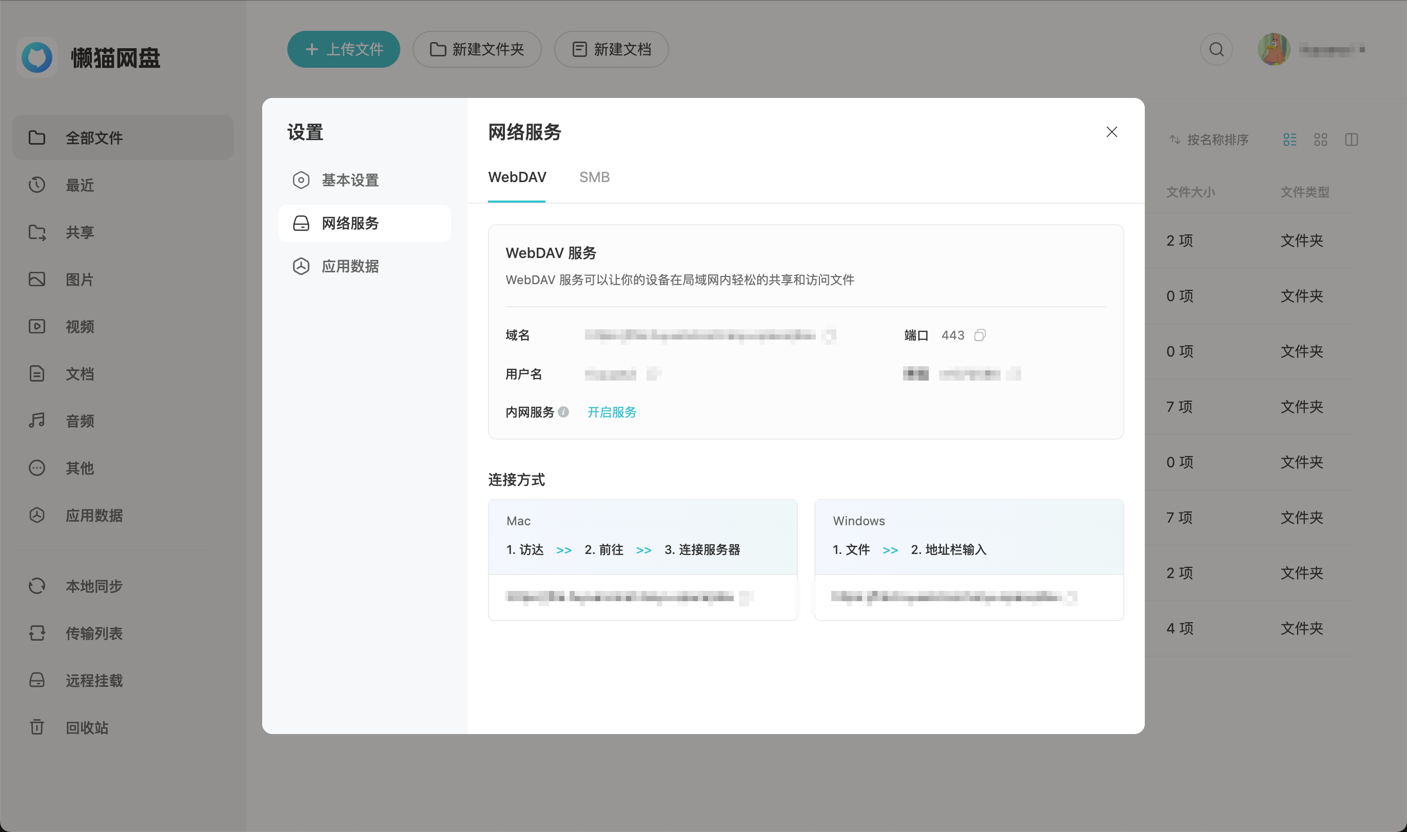Viewport: 1407px width, 832px height.
Task: Copy the port number 443
Action: pos(979,335)
